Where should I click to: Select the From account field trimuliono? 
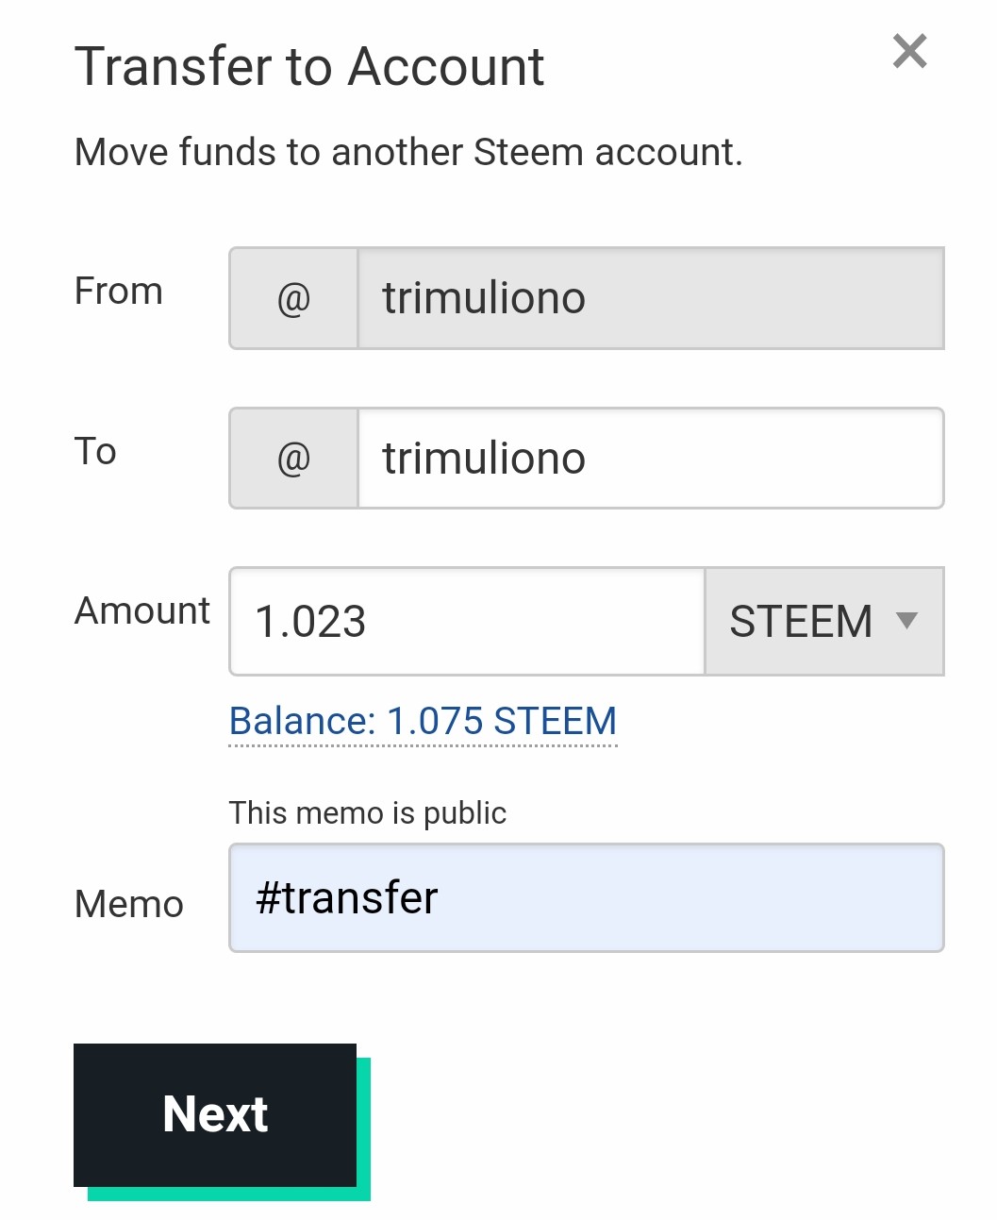pos(651,299)
